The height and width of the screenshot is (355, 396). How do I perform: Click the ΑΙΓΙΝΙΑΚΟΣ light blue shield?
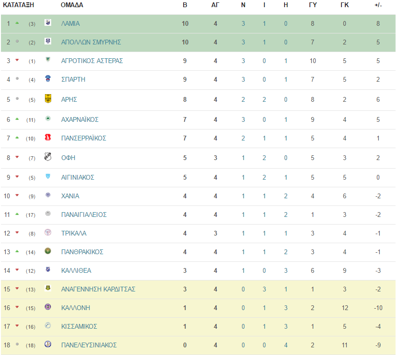click(x=48, y=176)
